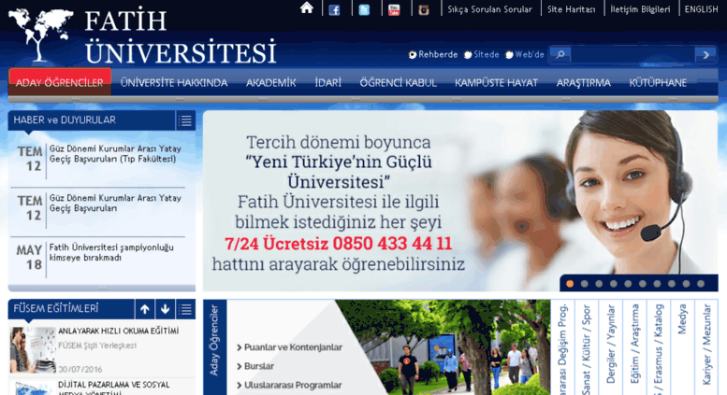Open the Sanat / Kültür / Spor vertical tab
The image size is (727, 395).
point(587,346)
